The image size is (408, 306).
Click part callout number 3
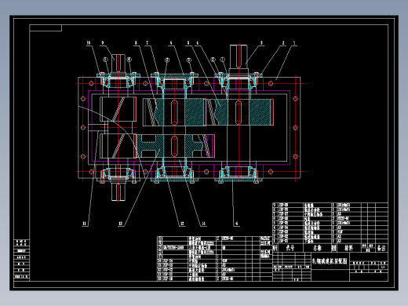[261, 43]
